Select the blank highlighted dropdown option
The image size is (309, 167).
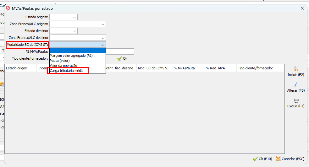78,51
